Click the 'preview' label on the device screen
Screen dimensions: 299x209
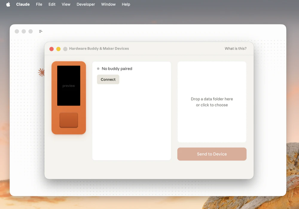68,86
